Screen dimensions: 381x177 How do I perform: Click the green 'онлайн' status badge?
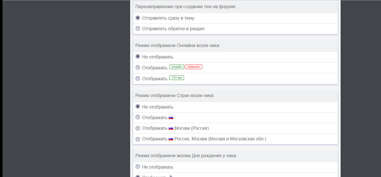[176, 67]
